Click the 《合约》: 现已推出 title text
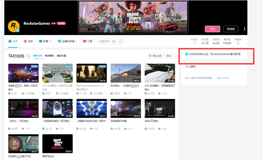The image size is (263, 160). click(x=18, y=121)
